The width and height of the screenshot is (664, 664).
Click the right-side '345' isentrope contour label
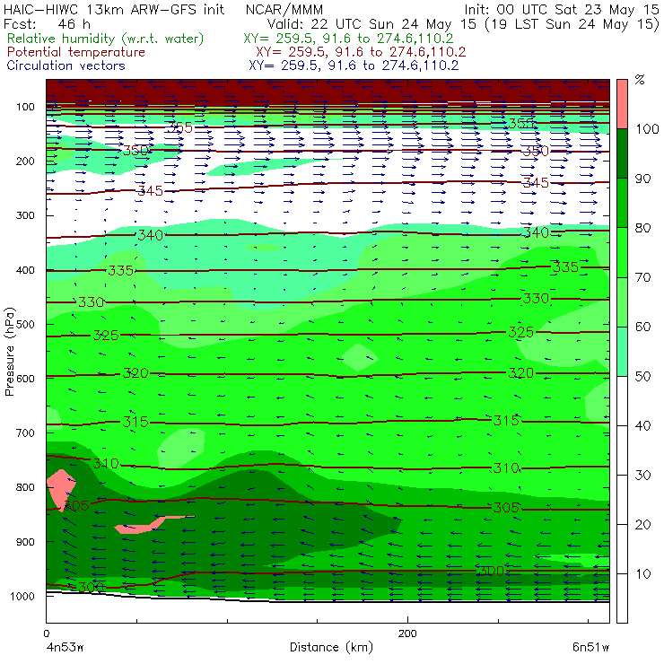click(536, 183)
